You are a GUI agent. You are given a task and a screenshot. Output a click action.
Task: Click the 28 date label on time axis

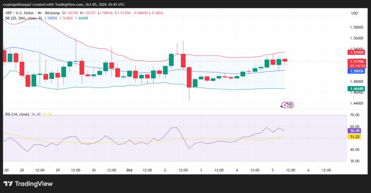point(22,170)
